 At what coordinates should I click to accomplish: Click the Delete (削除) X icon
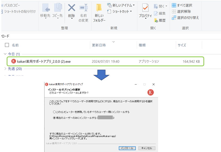(x=72, y=8)
